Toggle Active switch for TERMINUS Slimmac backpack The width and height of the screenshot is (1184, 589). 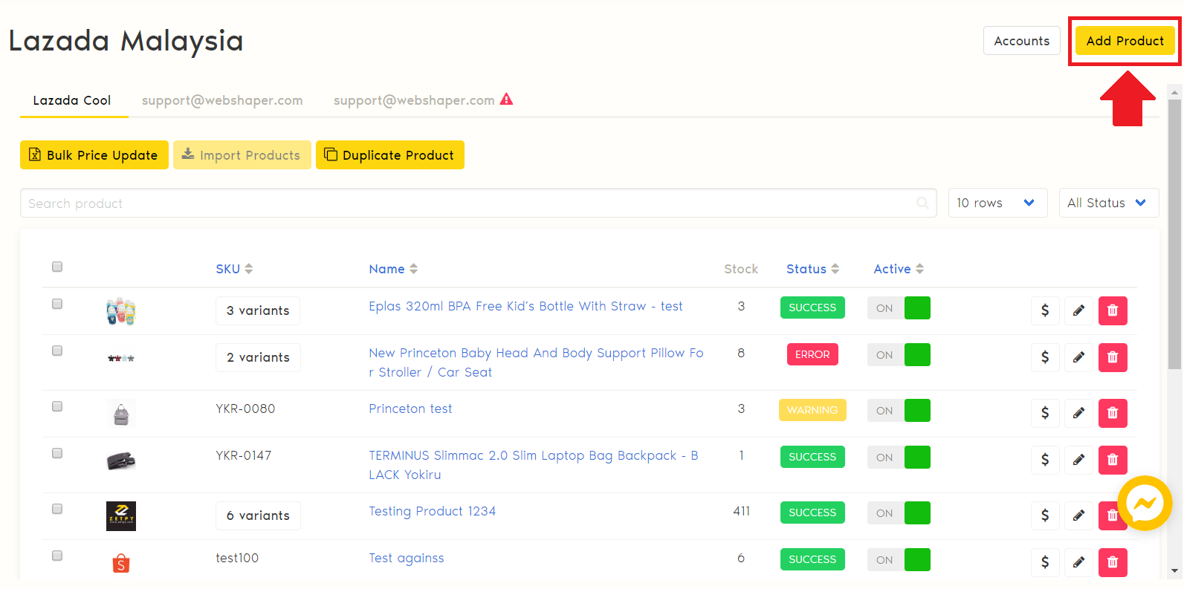[x=899, y=457]
